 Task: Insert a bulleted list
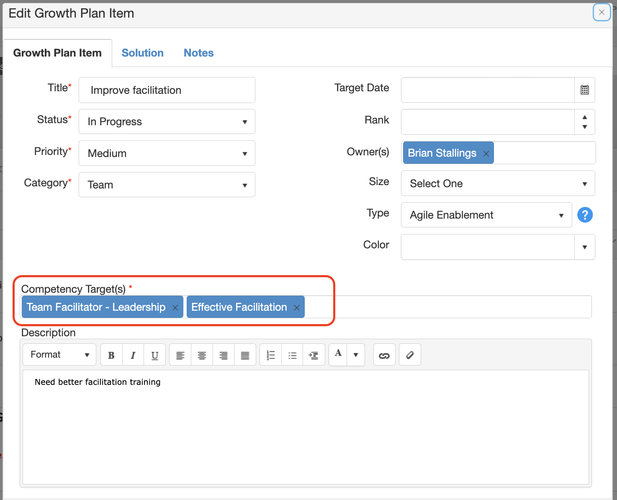(292, 355)
